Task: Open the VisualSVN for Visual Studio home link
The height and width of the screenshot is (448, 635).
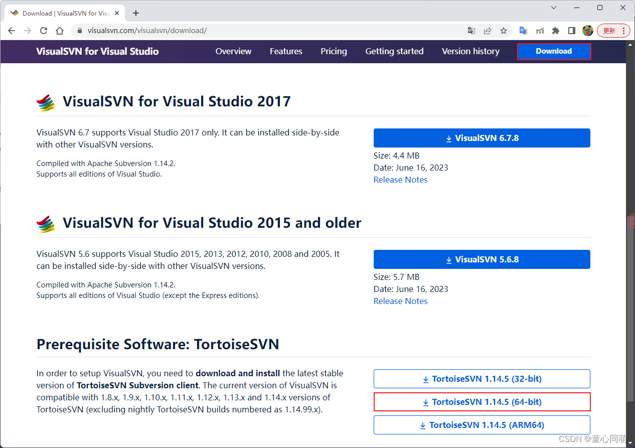Action: [97, 51]
